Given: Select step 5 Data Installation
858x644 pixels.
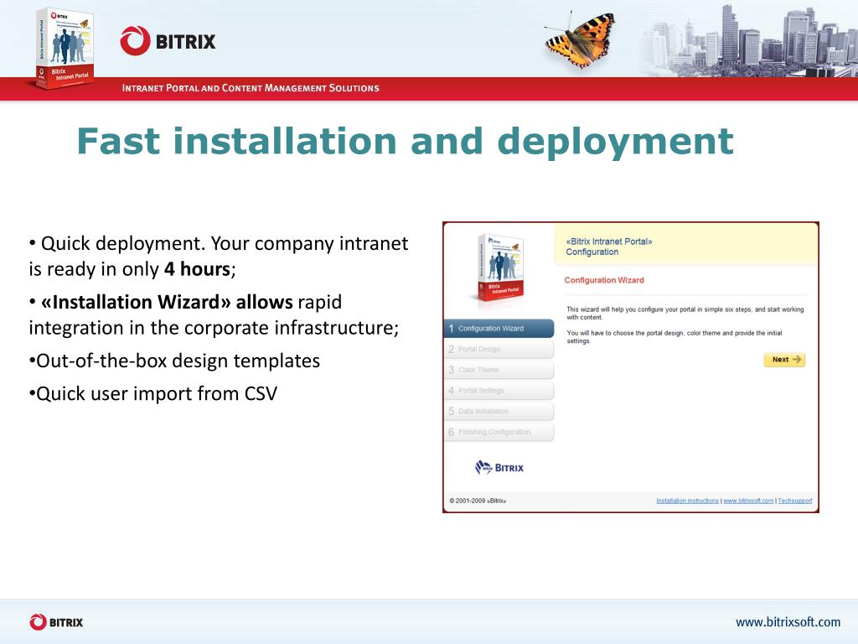Looking at the screenshot, I should tap(499, 411).
